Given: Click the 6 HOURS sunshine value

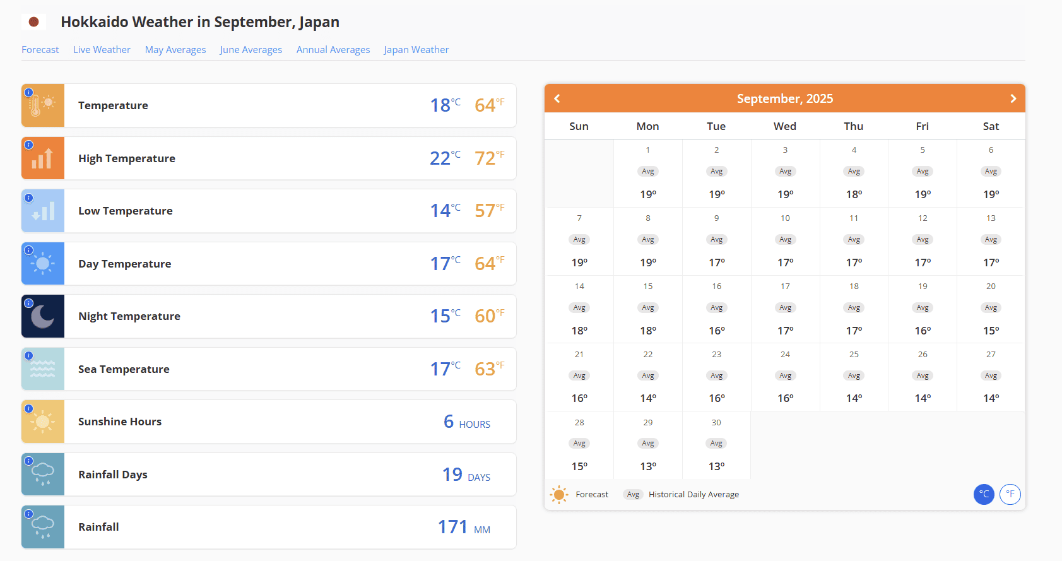Looking at the screenshot, I should [x=467, y=422].
